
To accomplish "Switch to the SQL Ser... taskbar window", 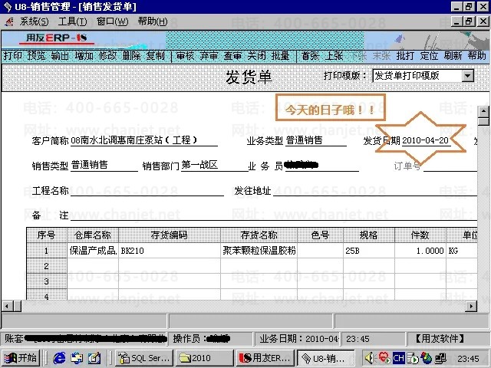I will coord(143,358).
